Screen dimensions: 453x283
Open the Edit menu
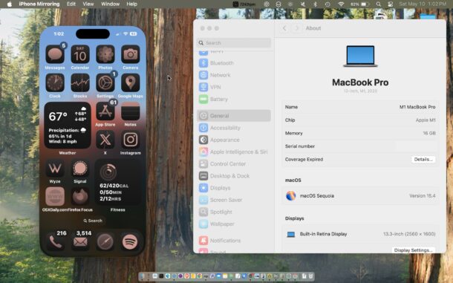(x=71, y=4)
